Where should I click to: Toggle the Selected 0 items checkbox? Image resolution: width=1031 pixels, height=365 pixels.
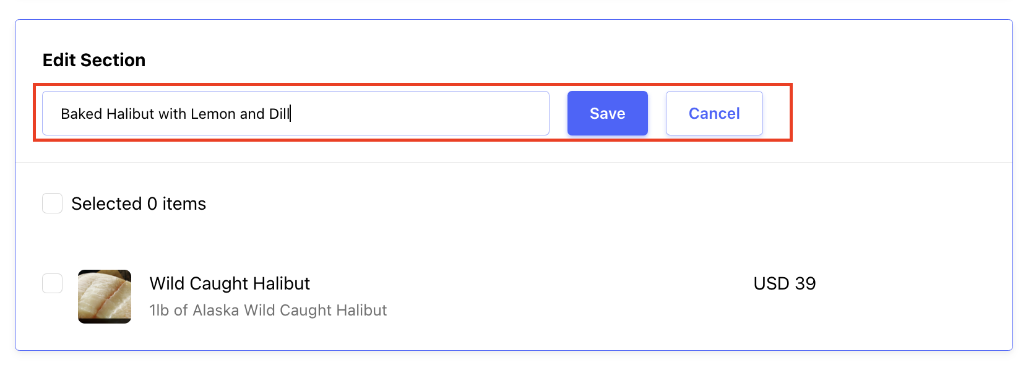click(x=52, y=203)
